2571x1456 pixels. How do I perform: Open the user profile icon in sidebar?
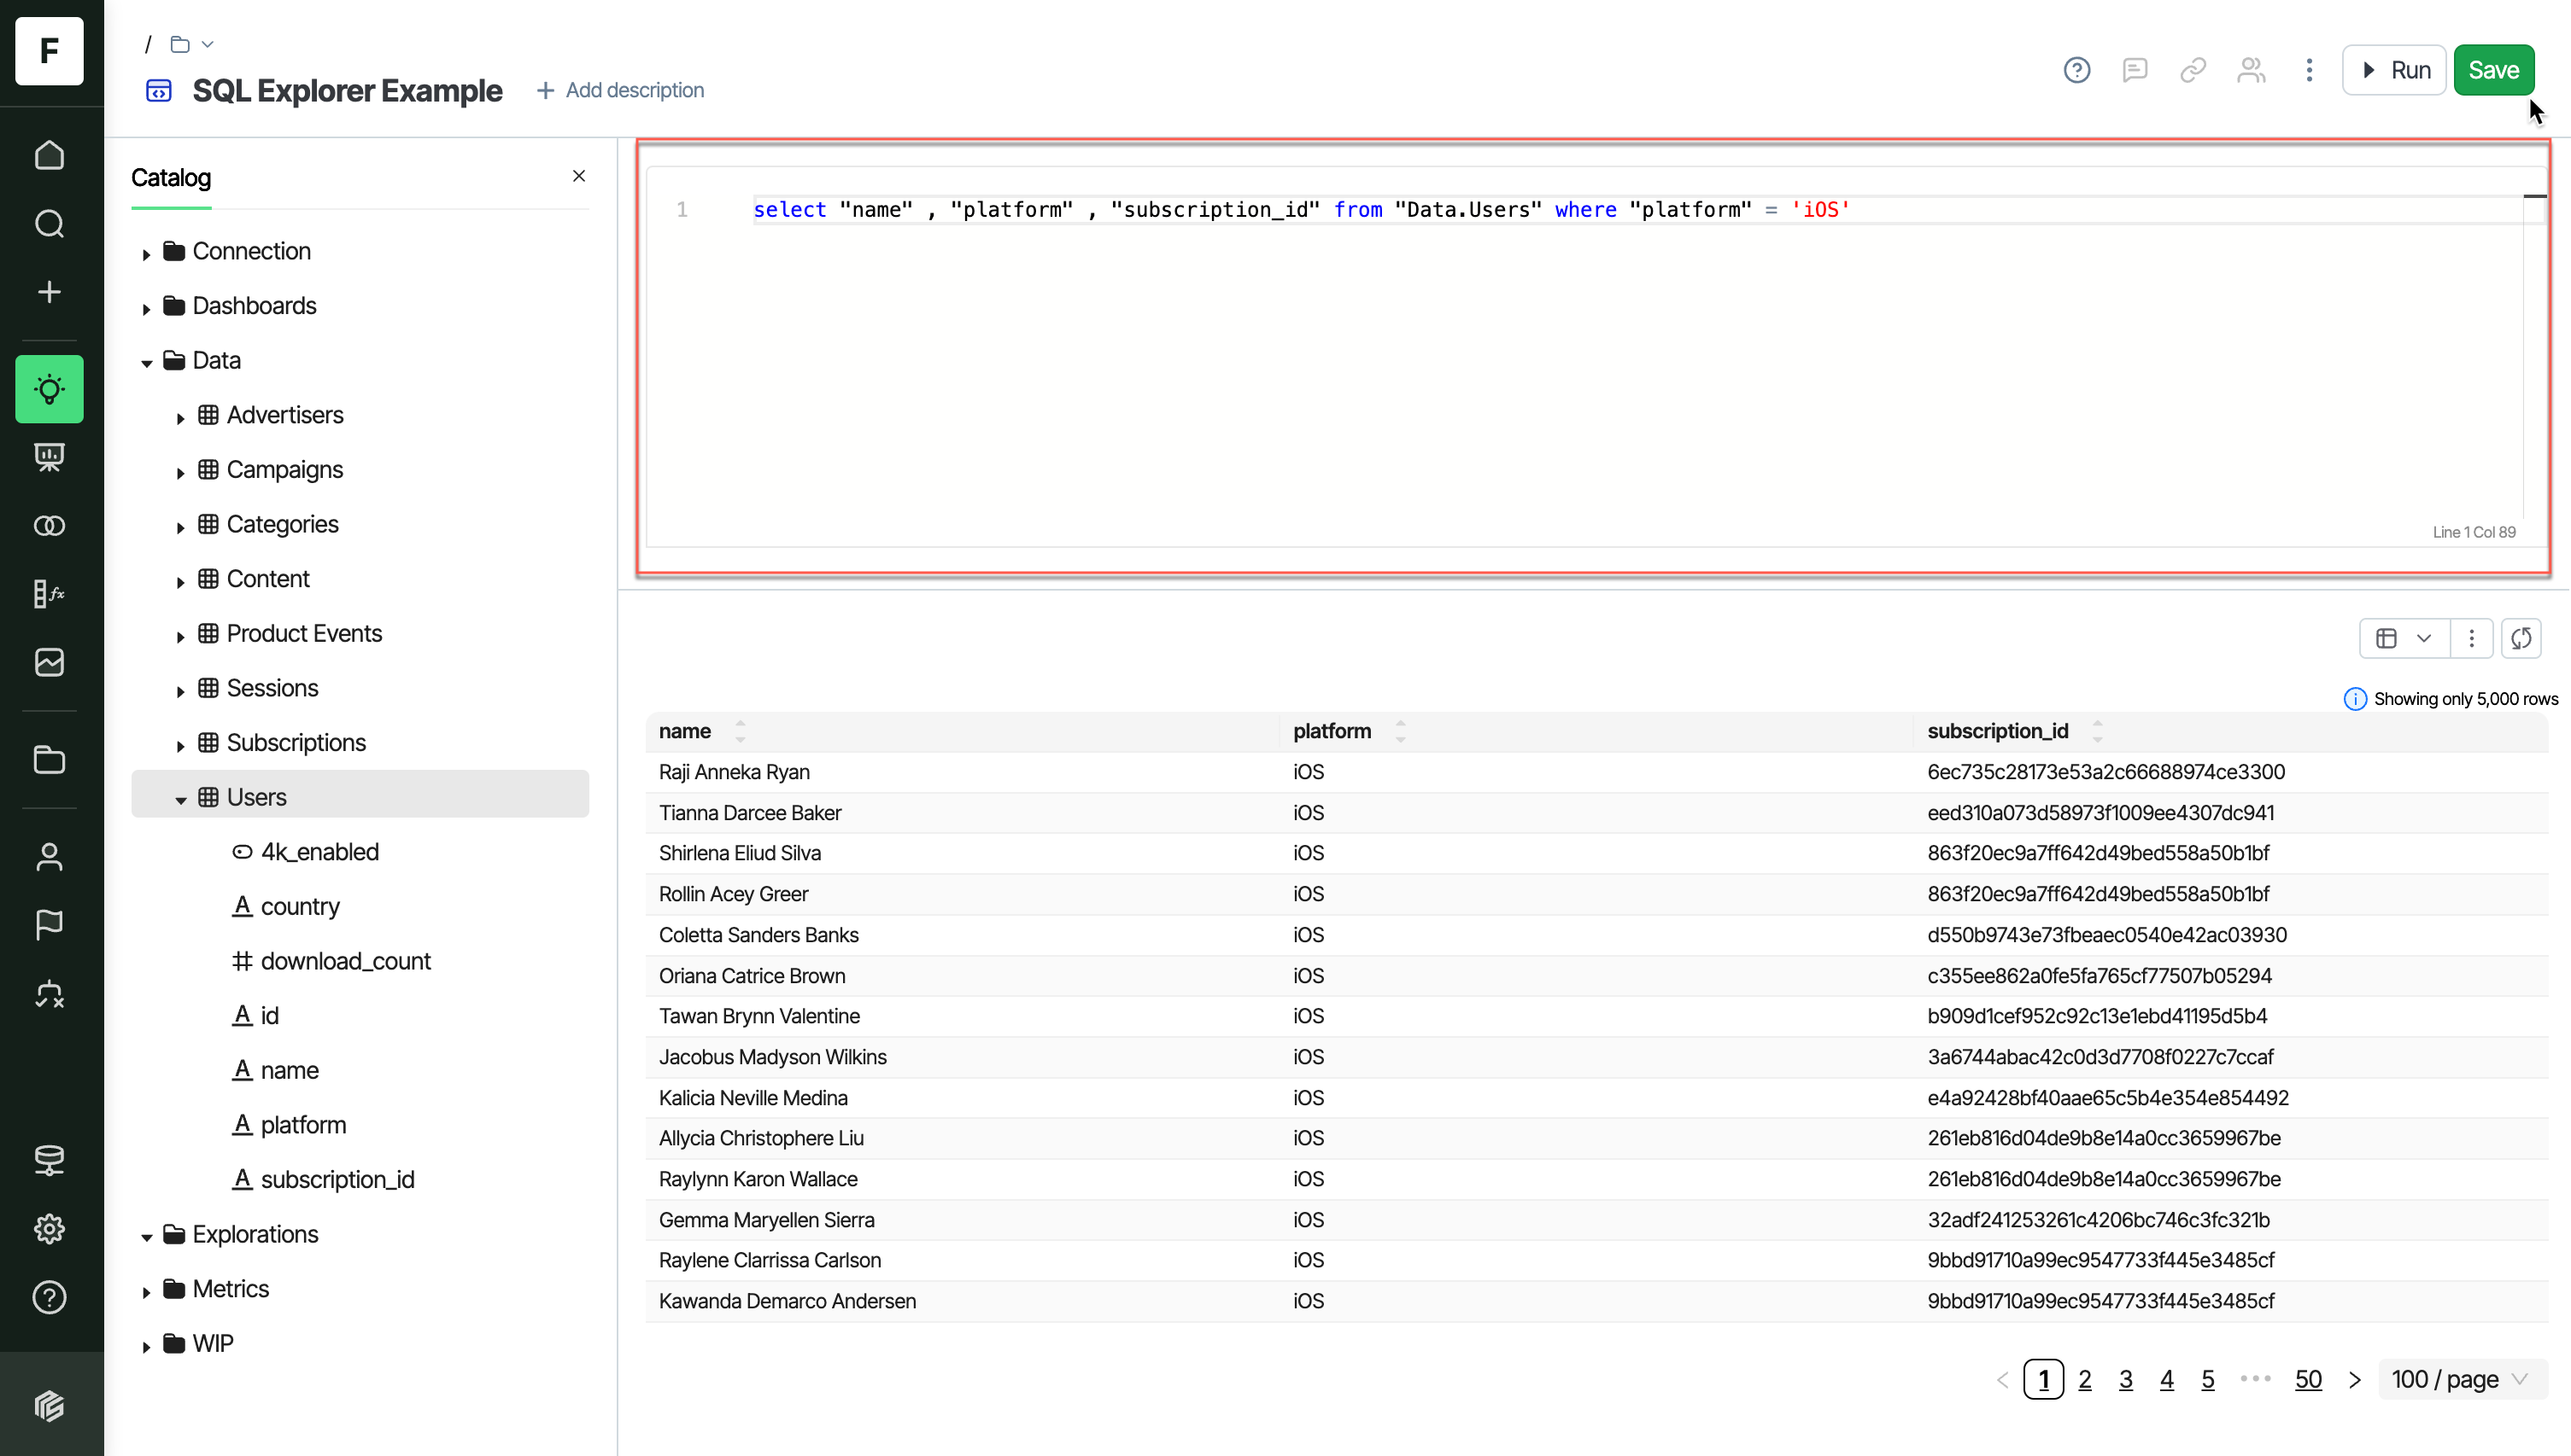click(x=49, y=857)
